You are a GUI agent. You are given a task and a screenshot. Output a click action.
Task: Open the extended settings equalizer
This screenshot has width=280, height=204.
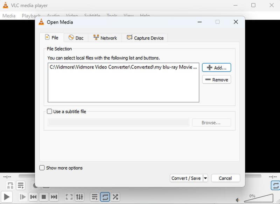(79, 197)
